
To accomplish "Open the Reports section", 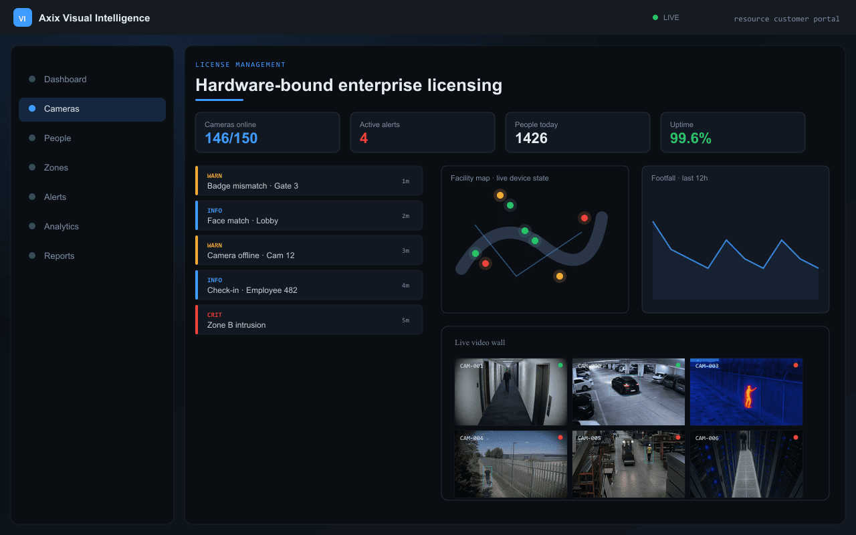I will click(x=92, y=255).
